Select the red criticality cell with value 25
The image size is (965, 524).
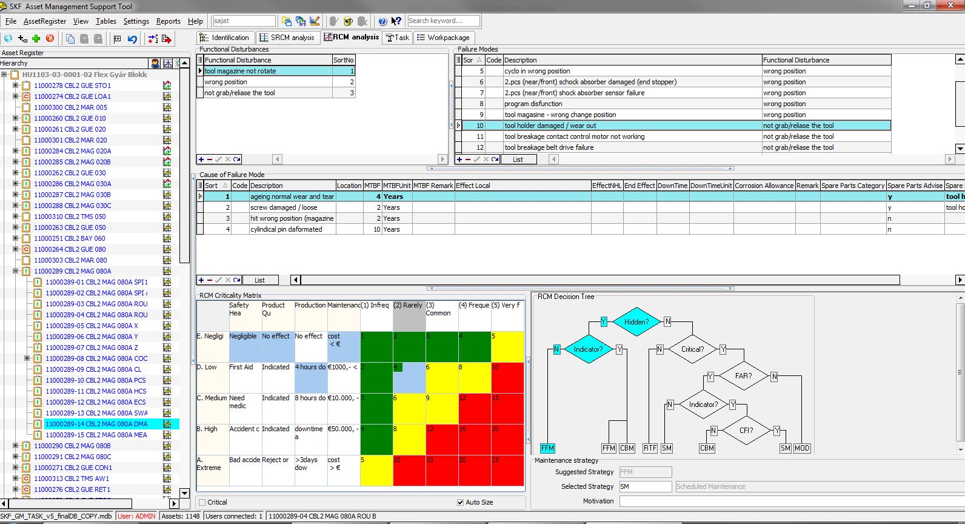[507, 471]
